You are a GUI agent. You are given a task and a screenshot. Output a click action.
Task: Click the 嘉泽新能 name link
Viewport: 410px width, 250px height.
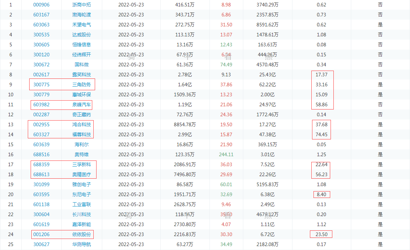(x=82, y=224)
